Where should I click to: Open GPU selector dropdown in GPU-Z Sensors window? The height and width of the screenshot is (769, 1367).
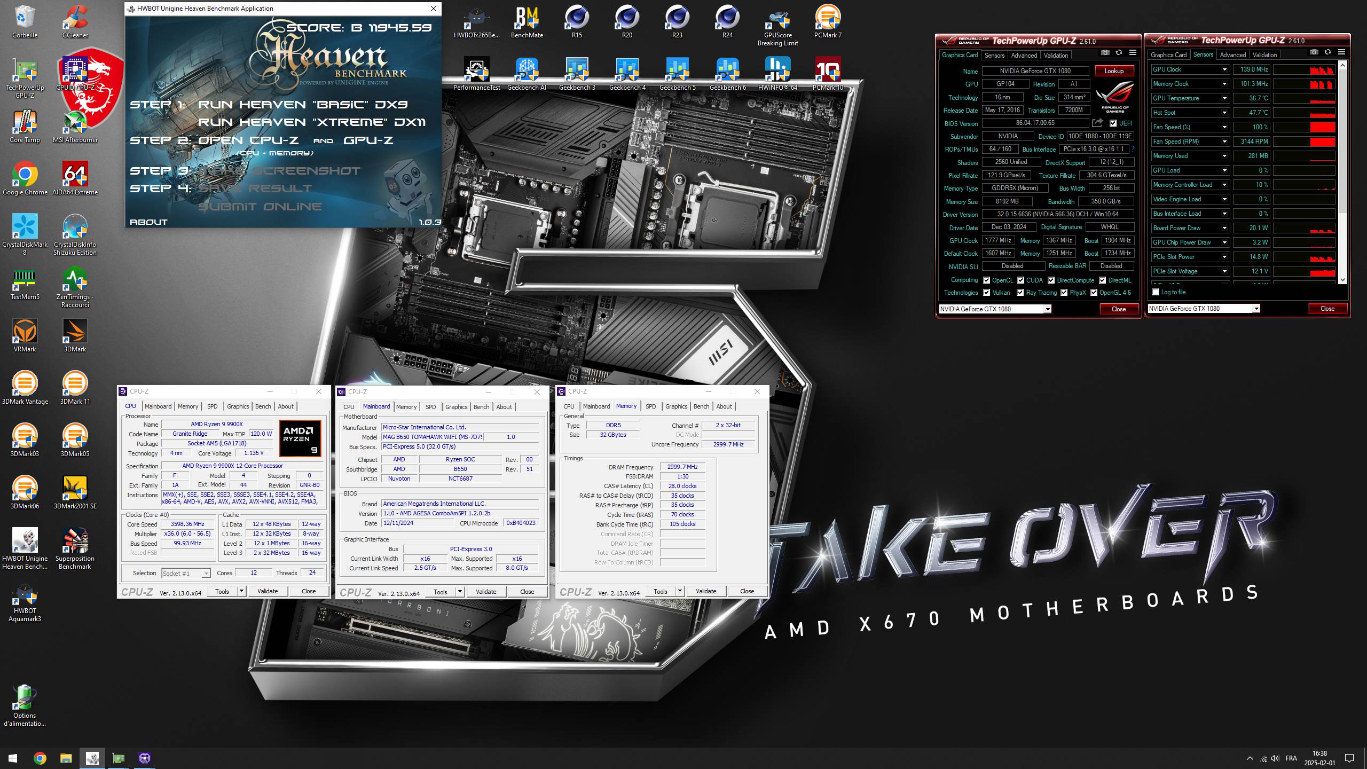pyautogui.click(x=1256, y=309)
